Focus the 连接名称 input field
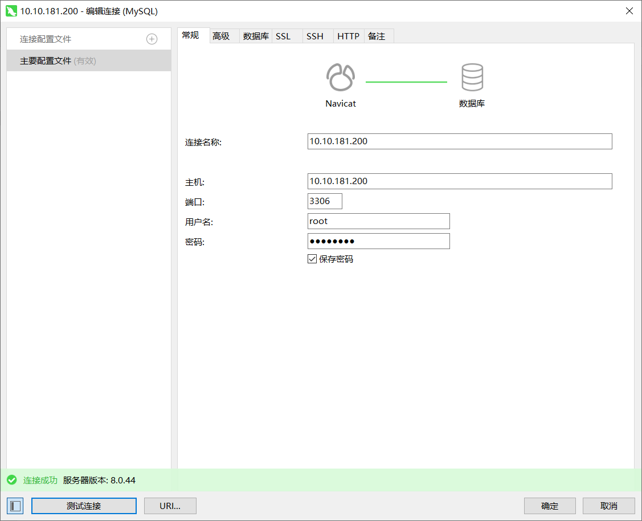Viewport: 642px width, 521px height. pos(460,141)
